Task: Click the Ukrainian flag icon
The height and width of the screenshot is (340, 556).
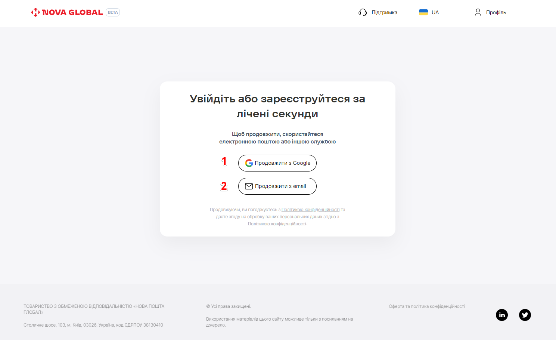Action: point(423,12)
